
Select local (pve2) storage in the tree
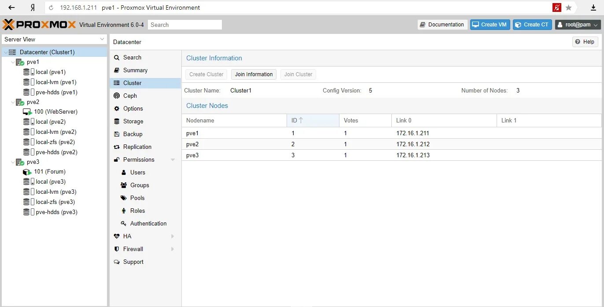(x=51, y=122)
